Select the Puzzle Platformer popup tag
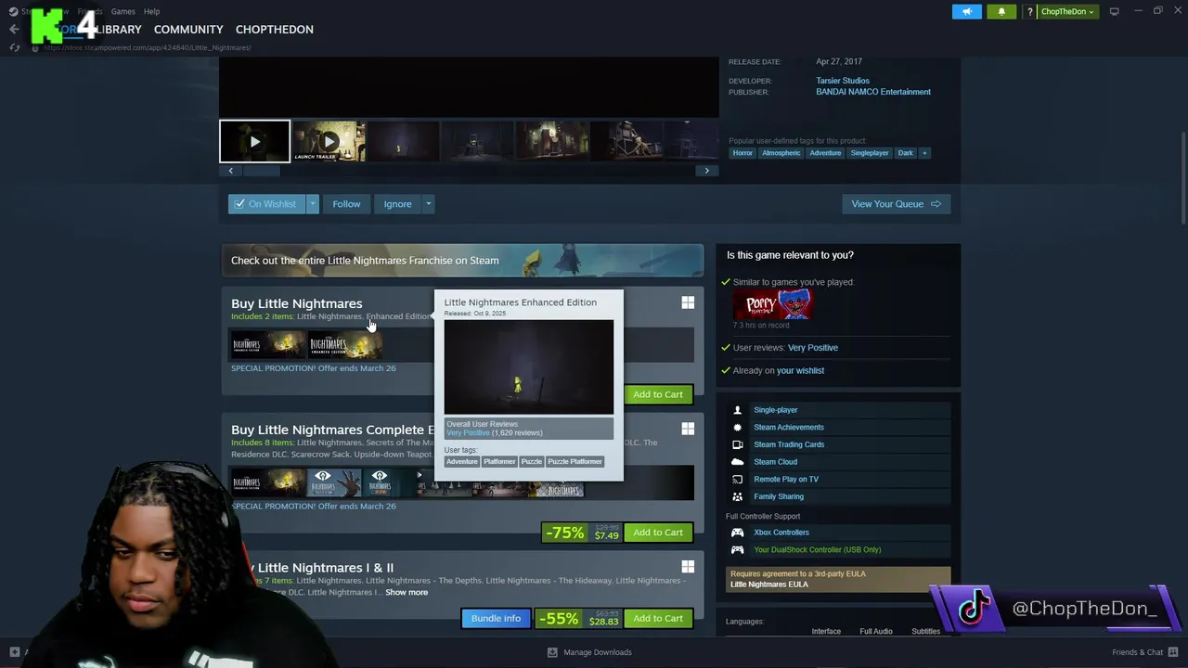The image size is (1188, 668). click(575, 462)
